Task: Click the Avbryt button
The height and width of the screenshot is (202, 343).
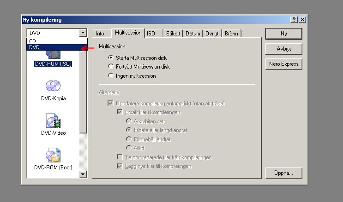Action: tap(284, 49)
